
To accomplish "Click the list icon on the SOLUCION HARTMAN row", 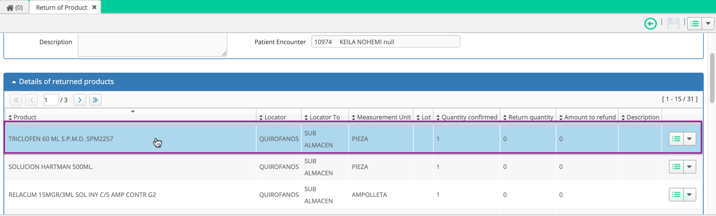I will pos(676,167).
